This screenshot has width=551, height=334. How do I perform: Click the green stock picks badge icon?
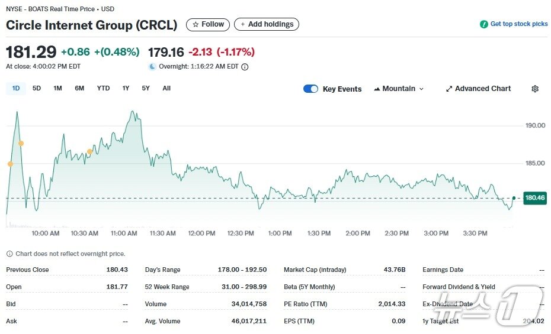tap(484, 24)
